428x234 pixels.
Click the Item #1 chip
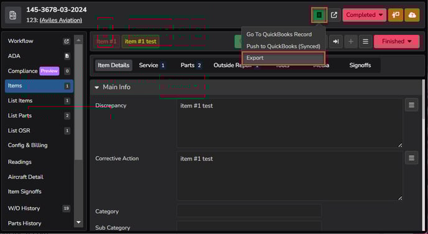tap(106, 42)
